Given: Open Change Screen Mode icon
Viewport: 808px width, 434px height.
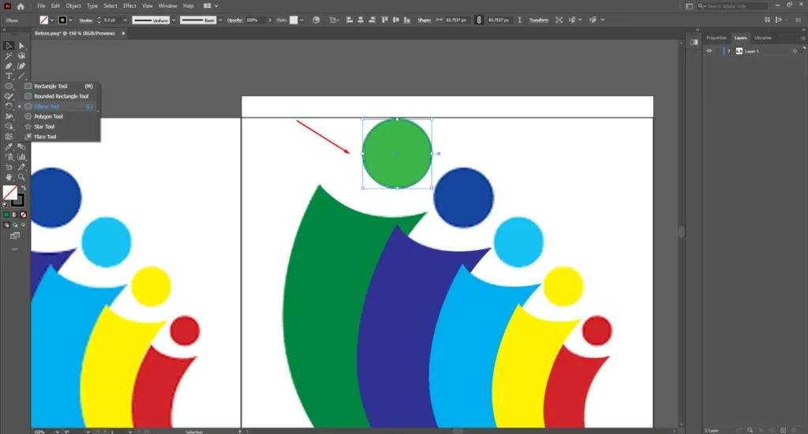Looking at the screenshot, I should pos(15,236).
